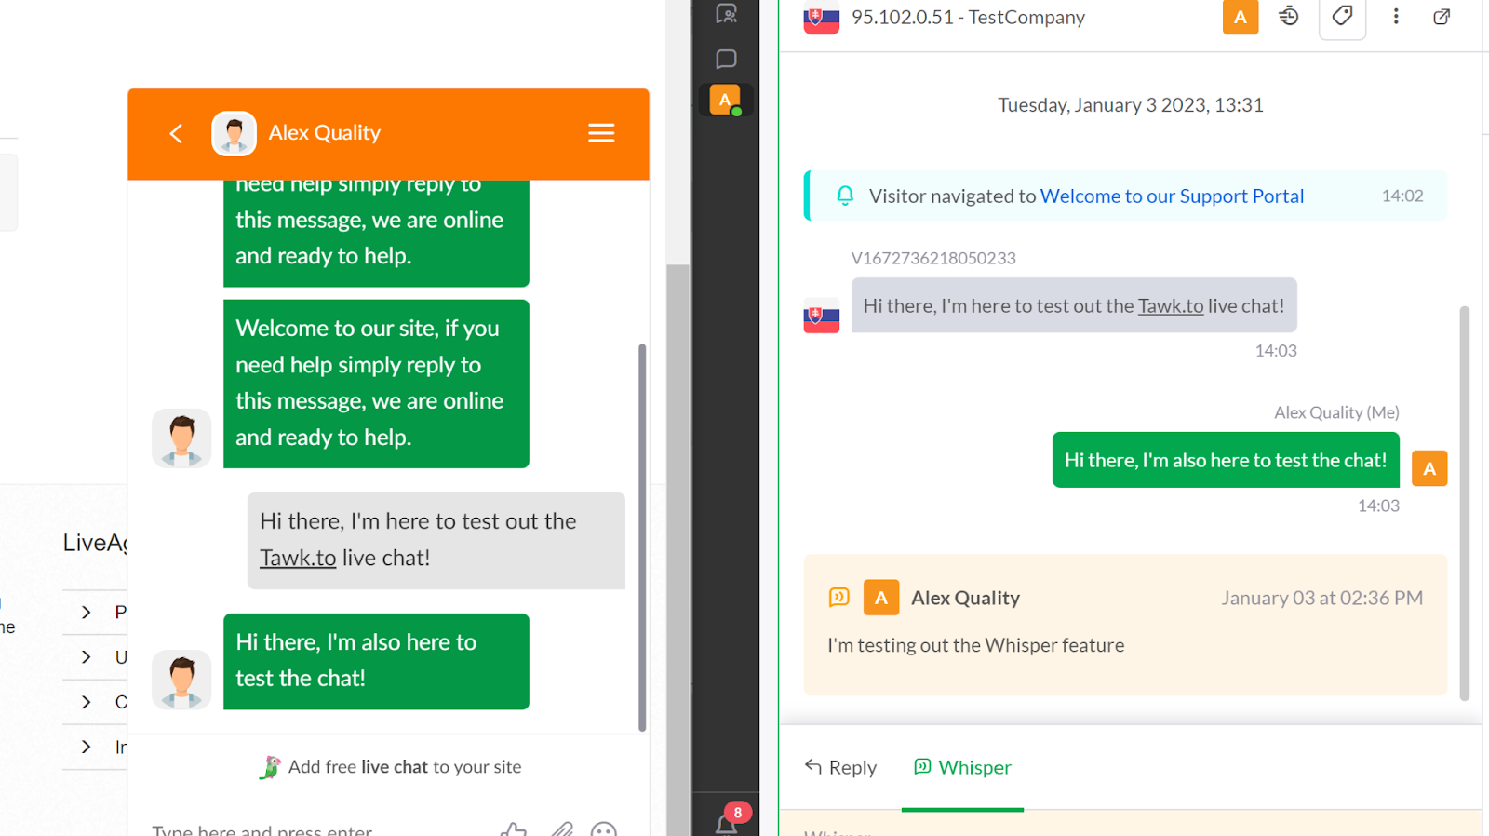Switch to the Reply tab
This screenshot has width=1489, height=836.
point(840,767)
